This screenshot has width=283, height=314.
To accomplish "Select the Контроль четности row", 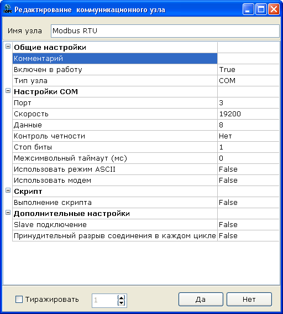I will [x=115, y=136].
